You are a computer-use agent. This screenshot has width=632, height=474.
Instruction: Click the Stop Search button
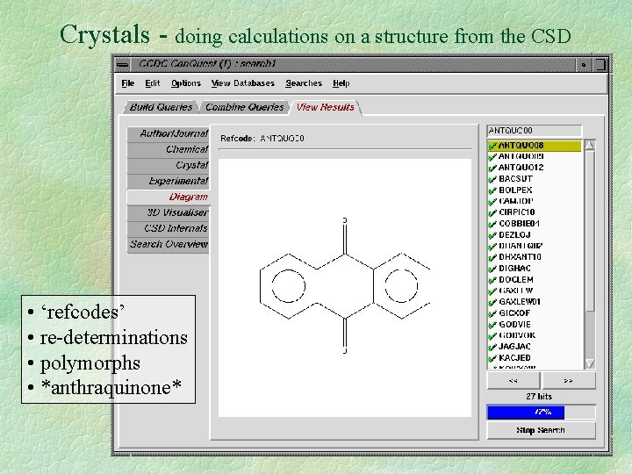[541, 430]
